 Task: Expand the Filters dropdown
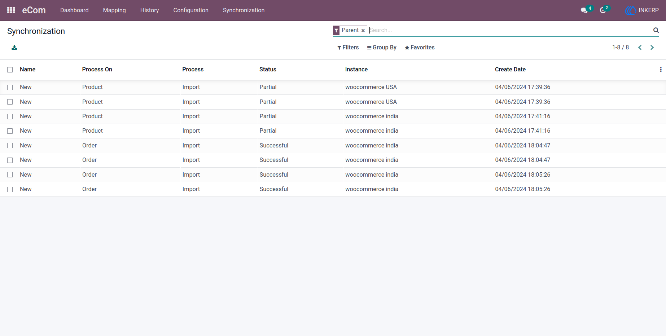click(x=348, y=48)
